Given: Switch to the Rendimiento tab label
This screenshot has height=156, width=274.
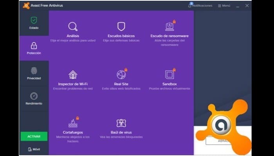Looking at the screenshot, I should pyautogui.click(x=34, y=104).
